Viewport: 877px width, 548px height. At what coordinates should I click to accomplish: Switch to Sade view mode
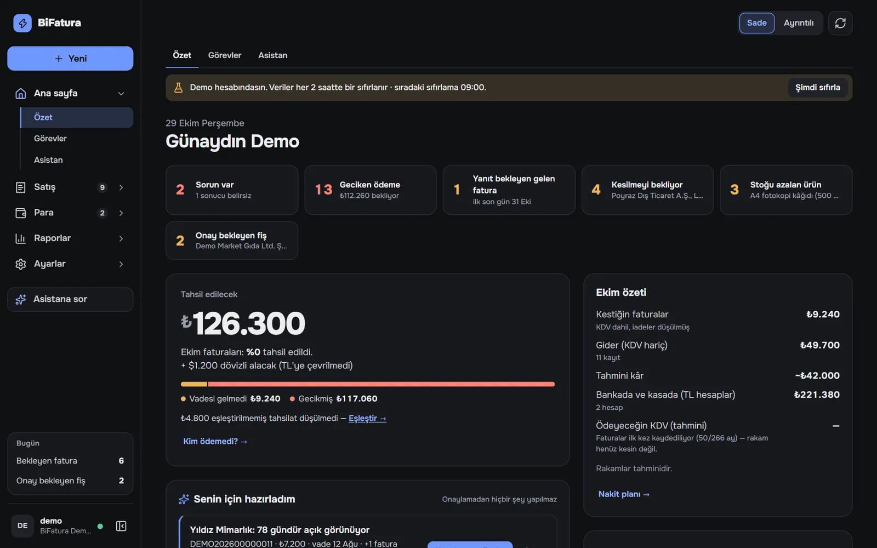point(756,23)
